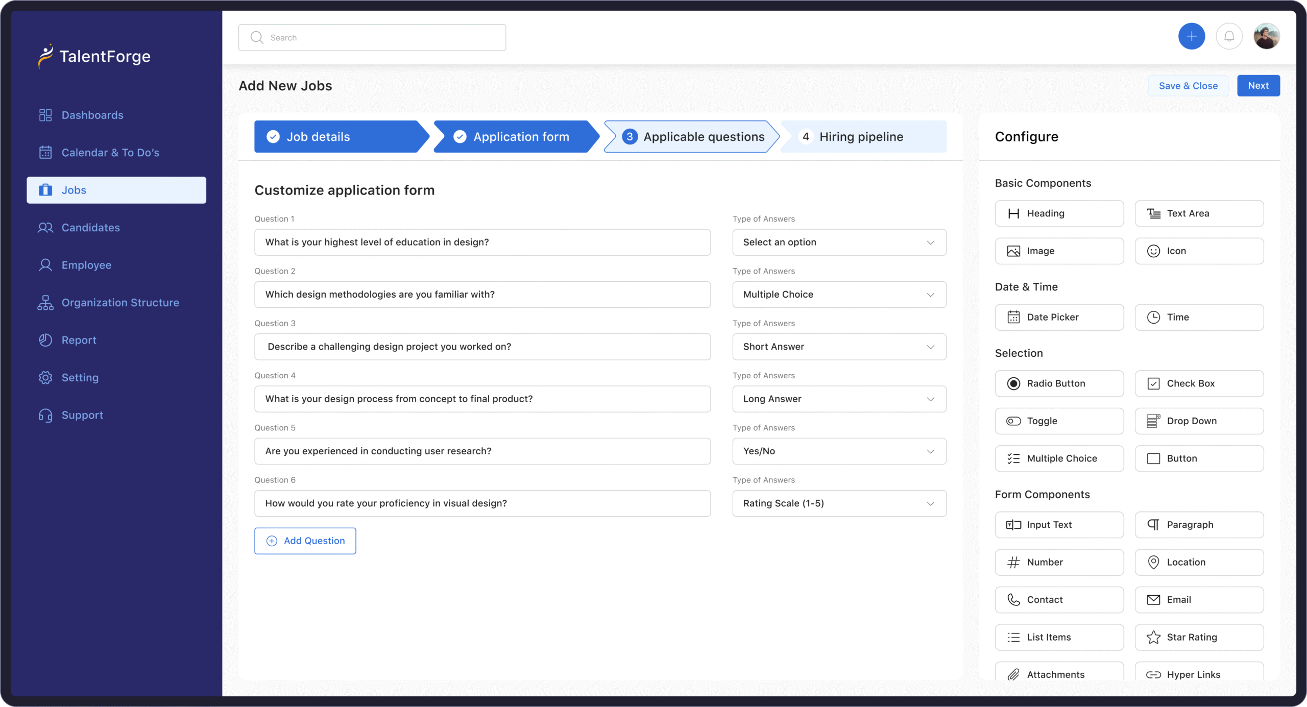
Task: Open Setting page
Action: coord(116,378)
